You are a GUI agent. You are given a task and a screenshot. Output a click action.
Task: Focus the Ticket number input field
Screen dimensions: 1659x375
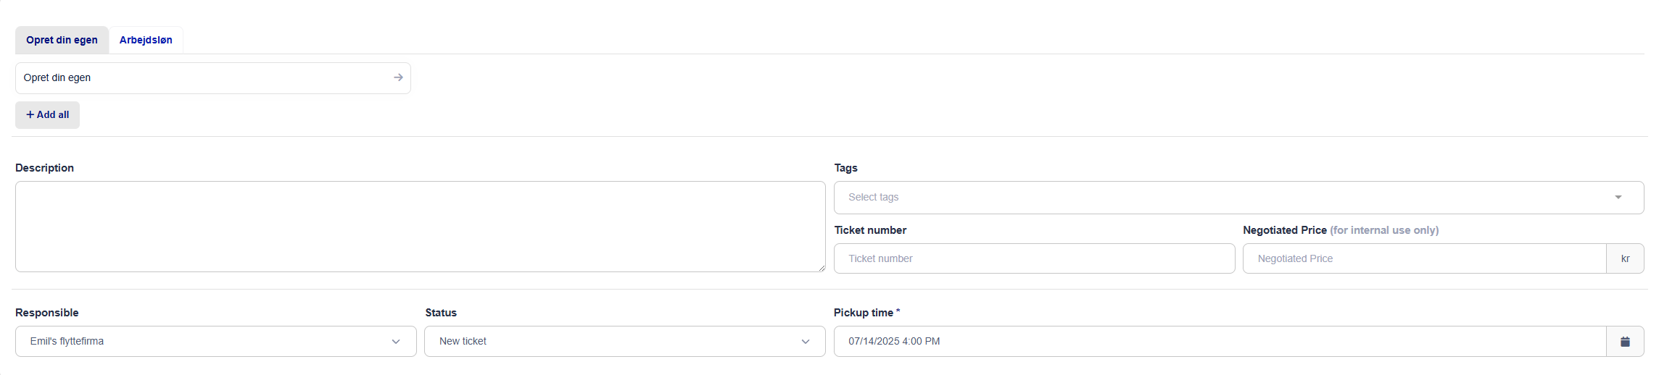click(x=1034, y=258)
